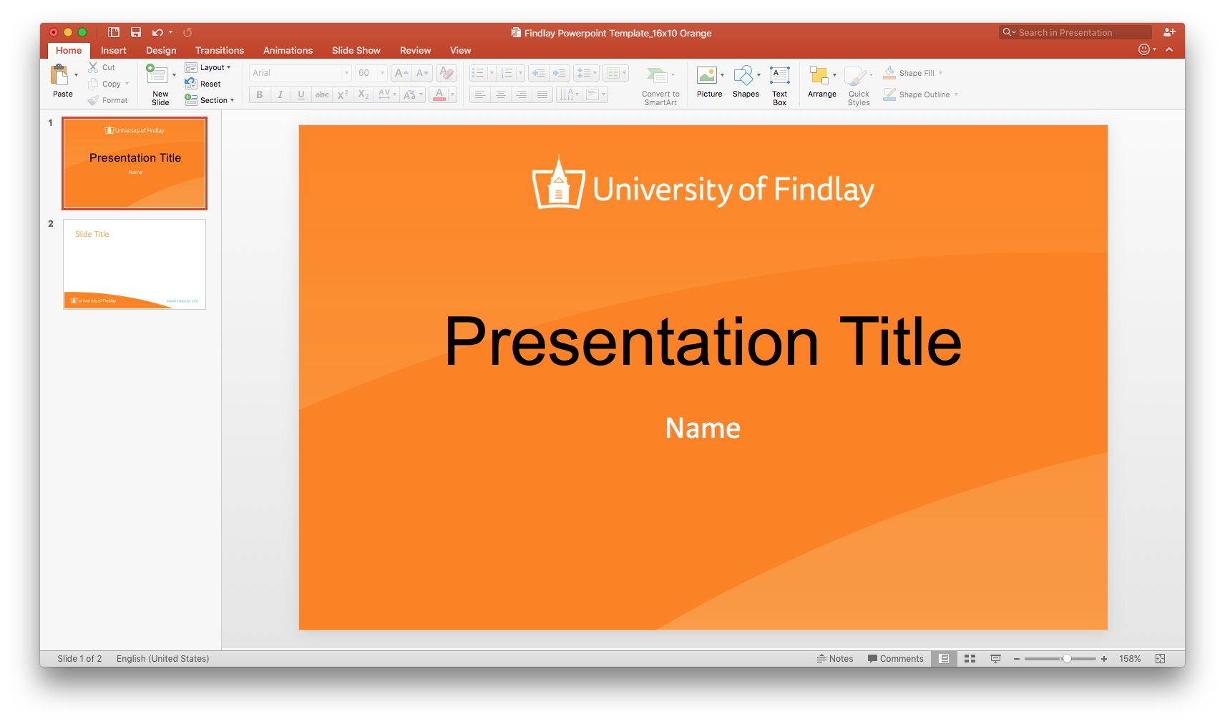Expand the Section dropdown

[x=210, y=100]
